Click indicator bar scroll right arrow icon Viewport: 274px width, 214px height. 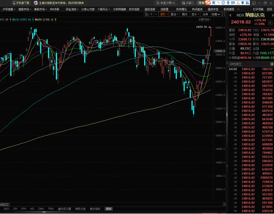224,204
